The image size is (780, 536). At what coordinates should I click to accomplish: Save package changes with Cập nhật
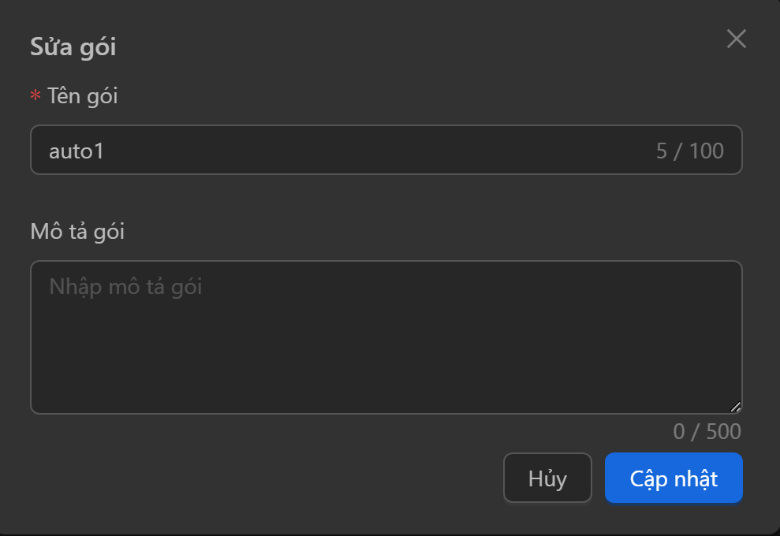[674, 478]
